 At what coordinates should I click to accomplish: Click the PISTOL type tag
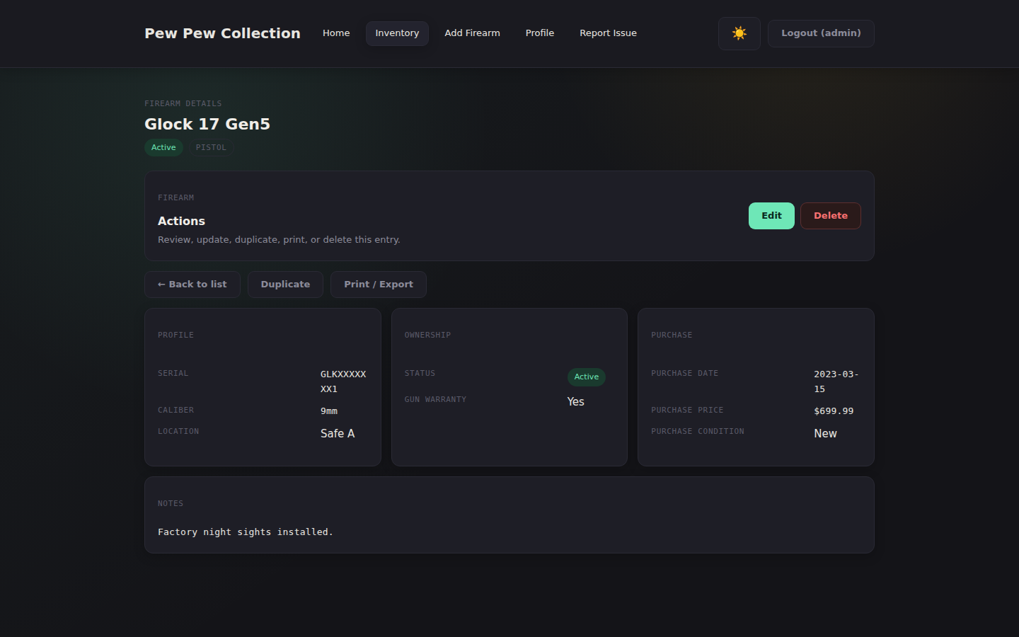(211, 147)
